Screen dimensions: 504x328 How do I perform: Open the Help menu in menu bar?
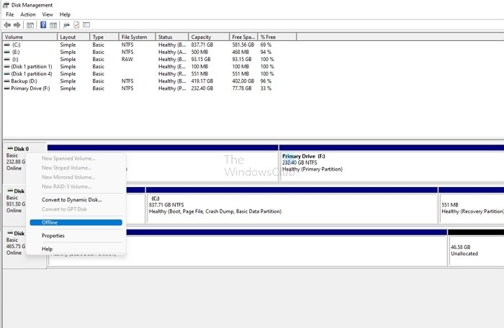click(65, 14)
